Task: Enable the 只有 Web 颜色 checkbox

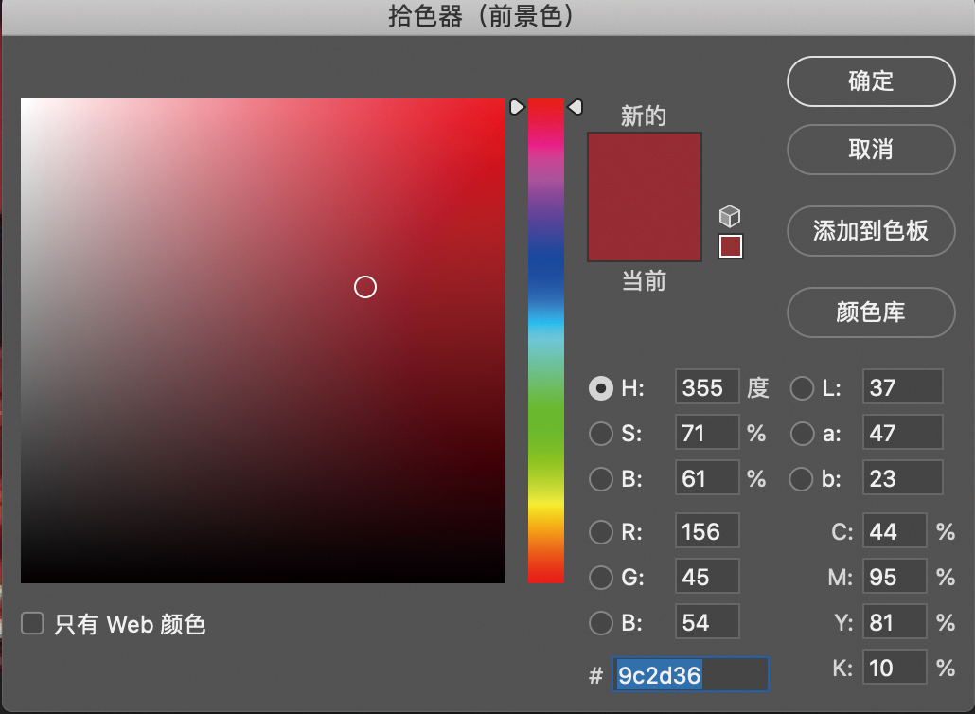Action: point(32,623)
